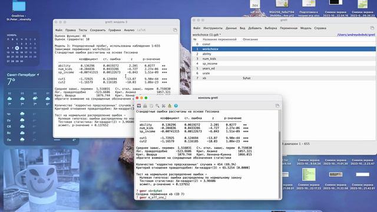377x212 pixels.
Task: Open the Сохранить menu in model window
Action: (98, 30)
